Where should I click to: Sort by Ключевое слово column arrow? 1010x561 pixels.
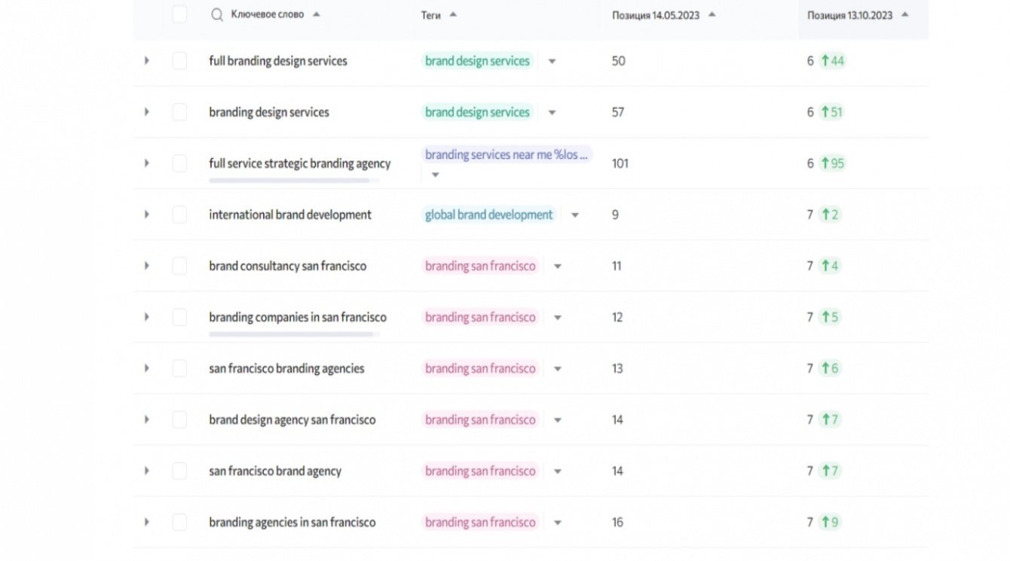317,14
